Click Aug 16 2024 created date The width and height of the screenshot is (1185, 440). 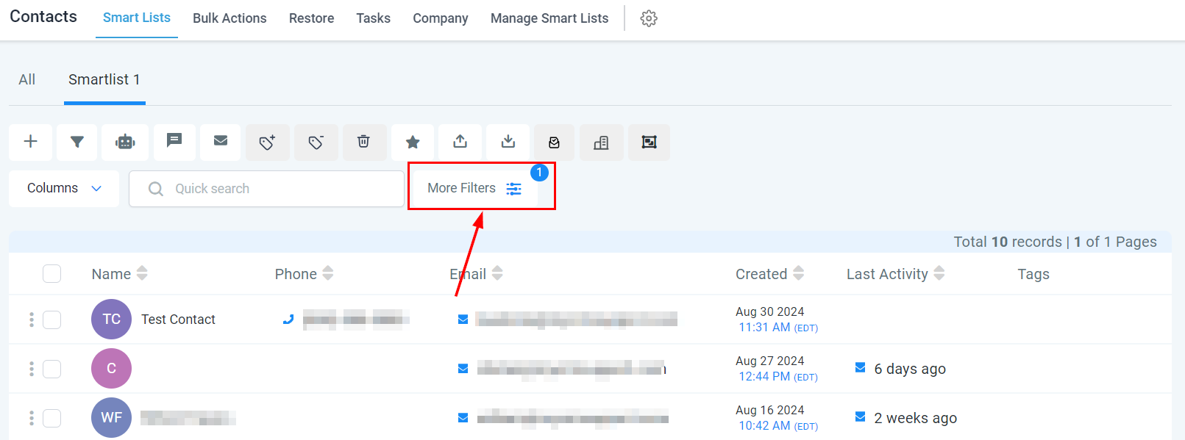769,410
